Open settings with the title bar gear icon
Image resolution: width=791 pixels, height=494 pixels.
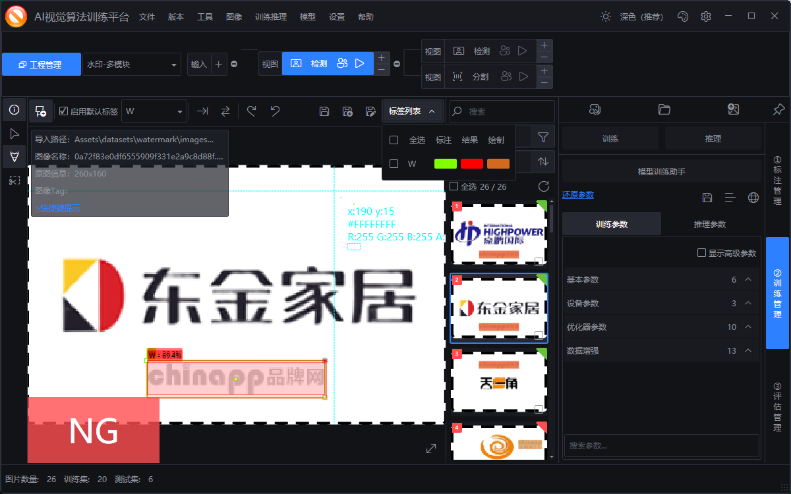coord(706,16)
